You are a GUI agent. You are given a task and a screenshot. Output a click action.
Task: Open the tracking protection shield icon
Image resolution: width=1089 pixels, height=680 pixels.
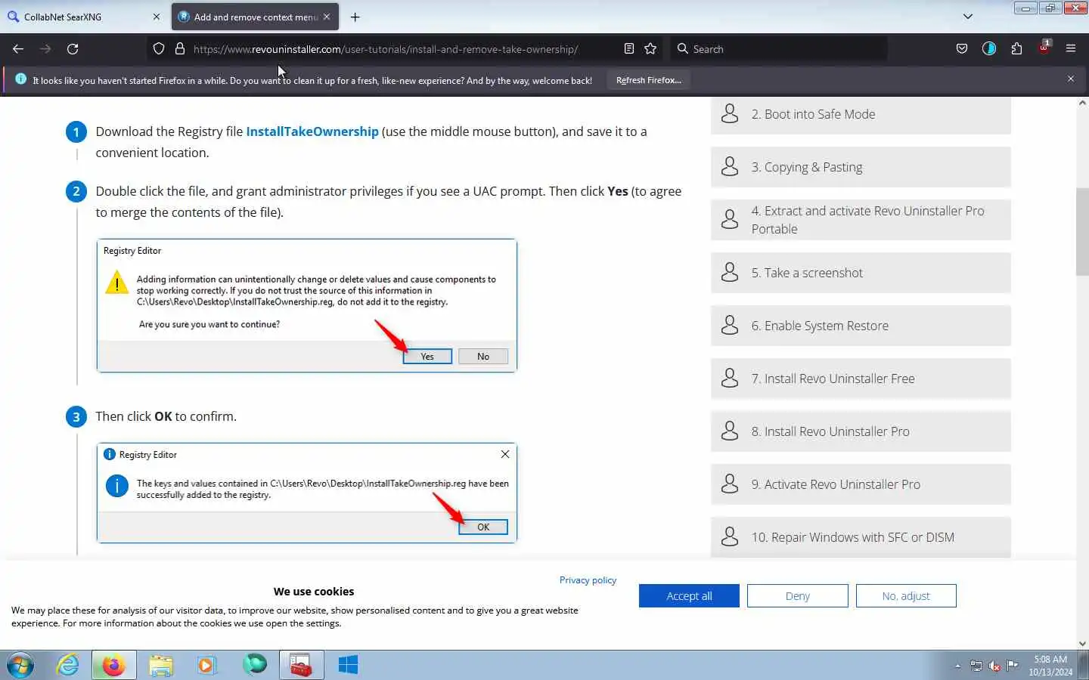coord(159,49)
